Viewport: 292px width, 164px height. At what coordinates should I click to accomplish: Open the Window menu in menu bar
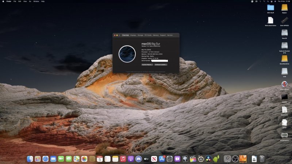[x=36, y=1]
